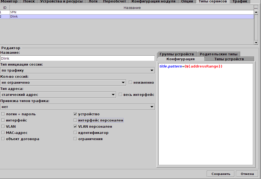Enable the весь интерфейс checkbox
The image size is (261, 179).
[x=120, y=94]
